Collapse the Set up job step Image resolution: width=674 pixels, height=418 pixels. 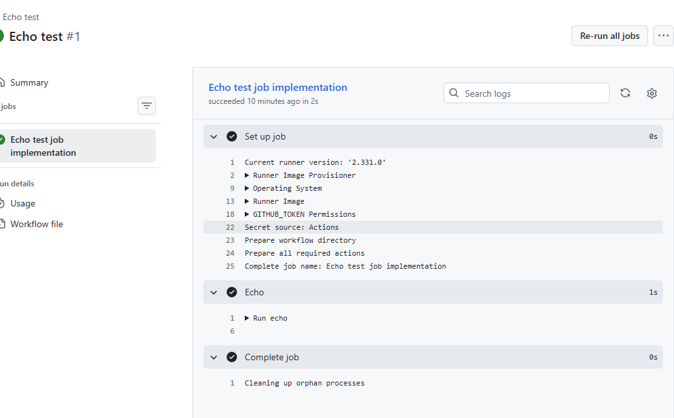point(214,136)
